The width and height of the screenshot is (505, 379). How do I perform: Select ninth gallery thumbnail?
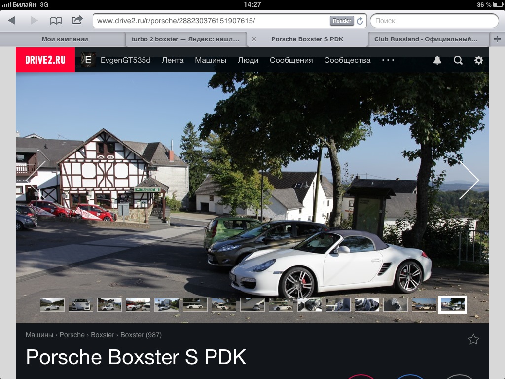point(281,304)
